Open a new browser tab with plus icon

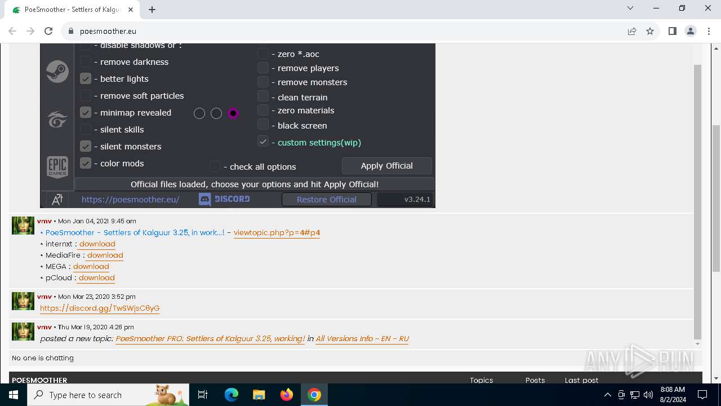(x=152, y=10)
